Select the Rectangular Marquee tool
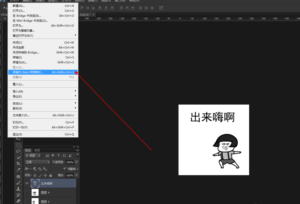The width and height of the screenshot is (300, 204). pos(18,145)
